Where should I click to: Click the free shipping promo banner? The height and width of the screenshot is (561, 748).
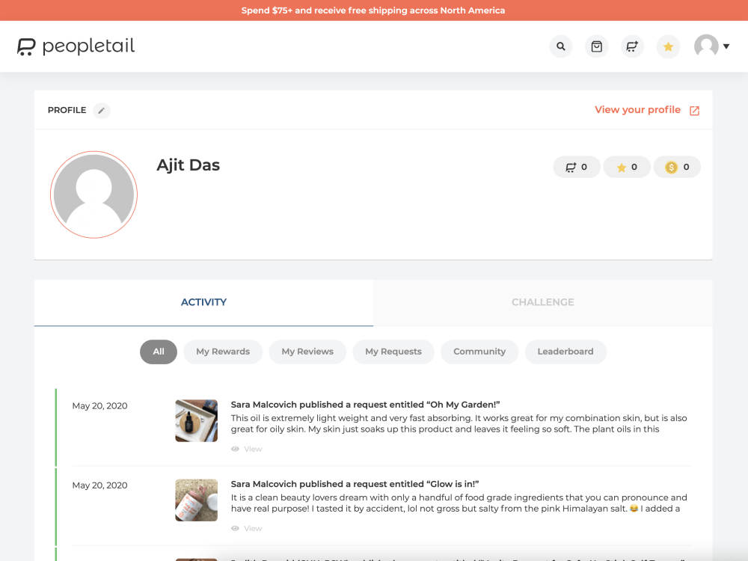pos(374,10)
